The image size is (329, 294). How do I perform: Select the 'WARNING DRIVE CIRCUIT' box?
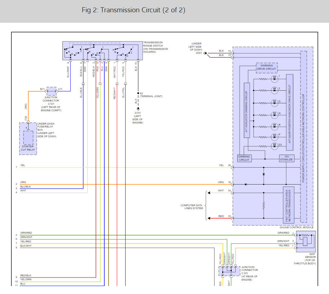pos(267,68)
